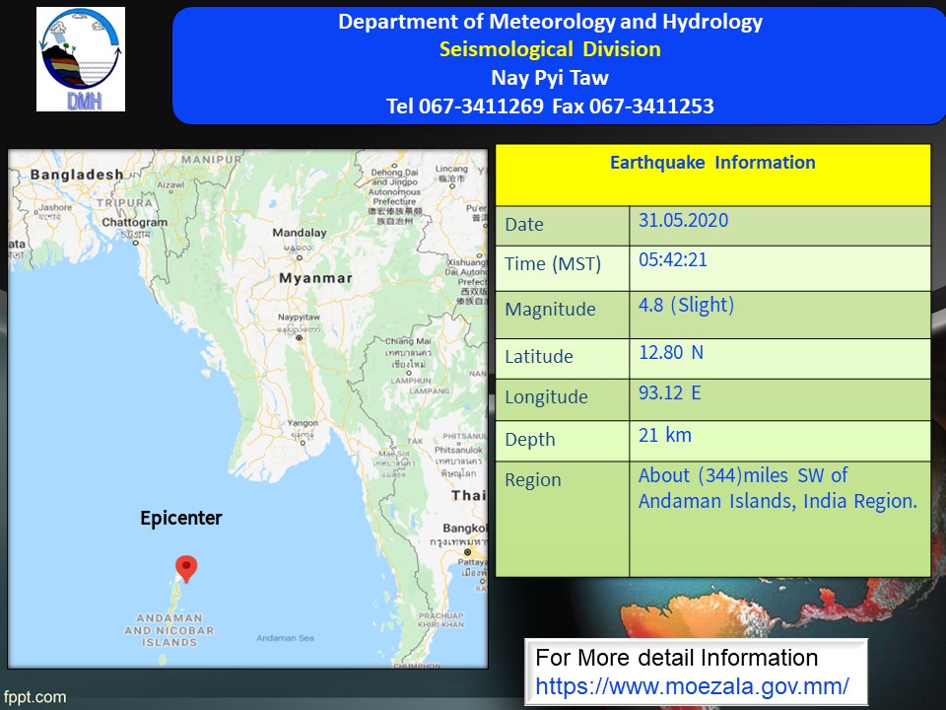Click 'Andaman Sea' label on map
The height and width of the screenshot is (710, 946).
tap(285, 638)
